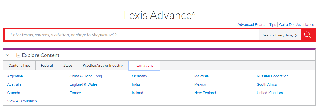Open the Canada country link

coord(14,93)
